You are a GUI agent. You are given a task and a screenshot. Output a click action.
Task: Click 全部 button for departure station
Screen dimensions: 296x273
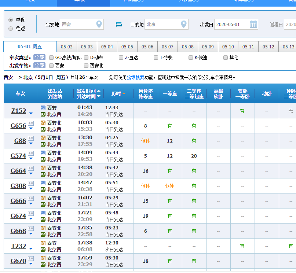(40, 66)
